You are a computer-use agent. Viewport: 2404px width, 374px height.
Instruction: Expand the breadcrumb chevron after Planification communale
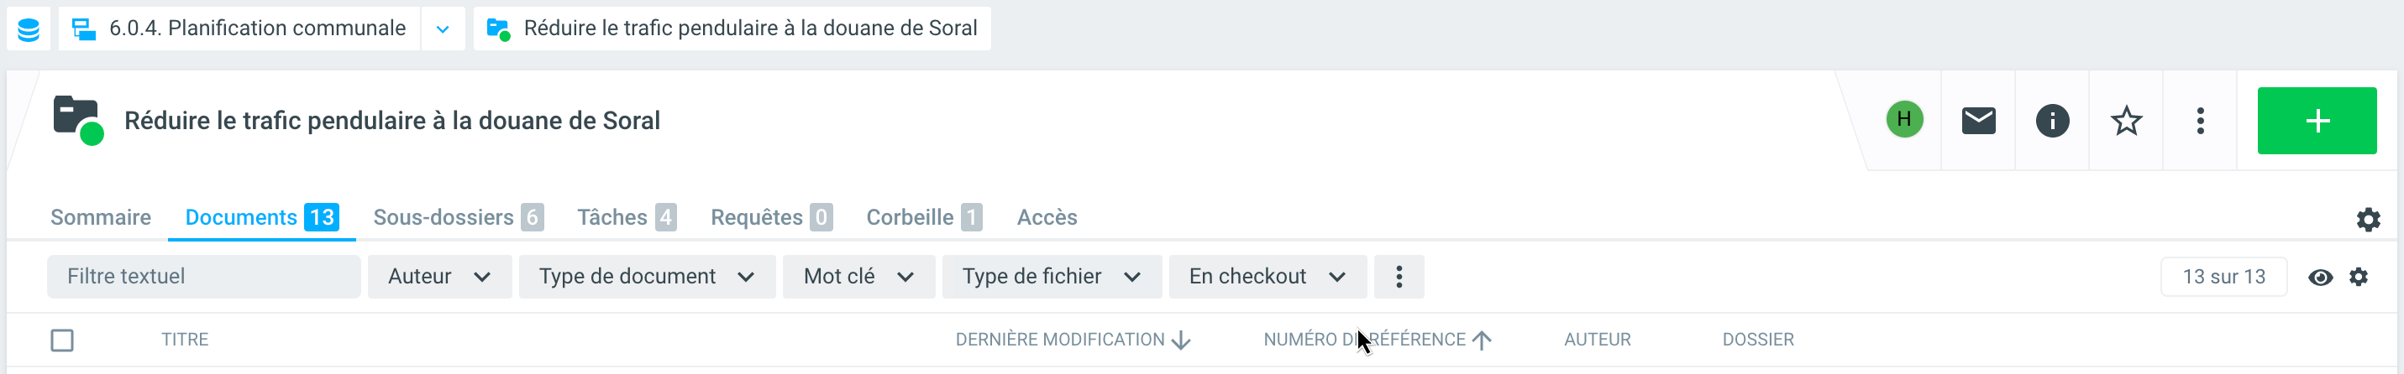[443, 29]
